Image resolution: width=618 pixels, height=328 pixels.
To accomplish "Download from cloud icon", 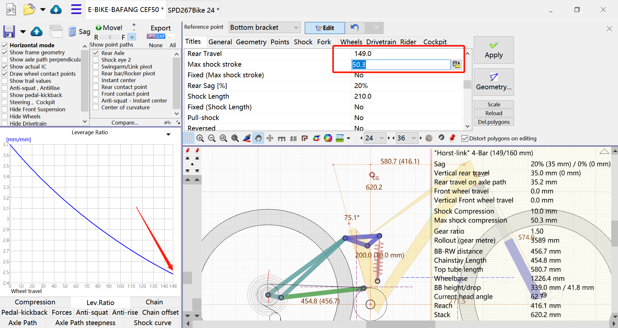I will click(56, 9).
